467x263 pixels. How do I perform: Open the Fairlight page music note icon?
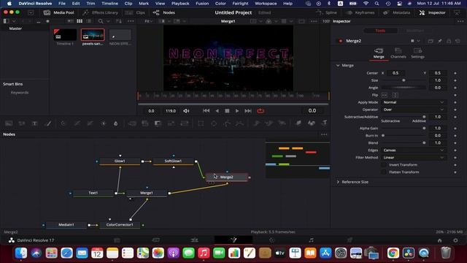(x=311, y=240)
